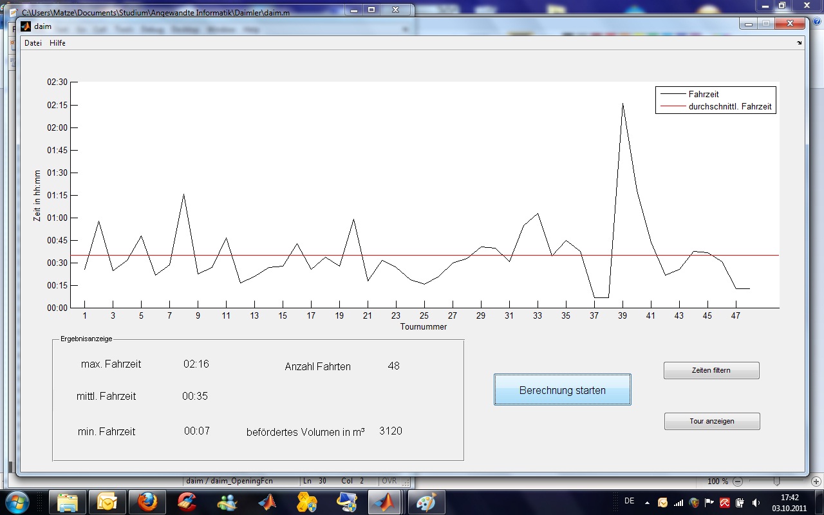Open the DE input language selector
The image size is (824, 515).
(x=629, y=501)
